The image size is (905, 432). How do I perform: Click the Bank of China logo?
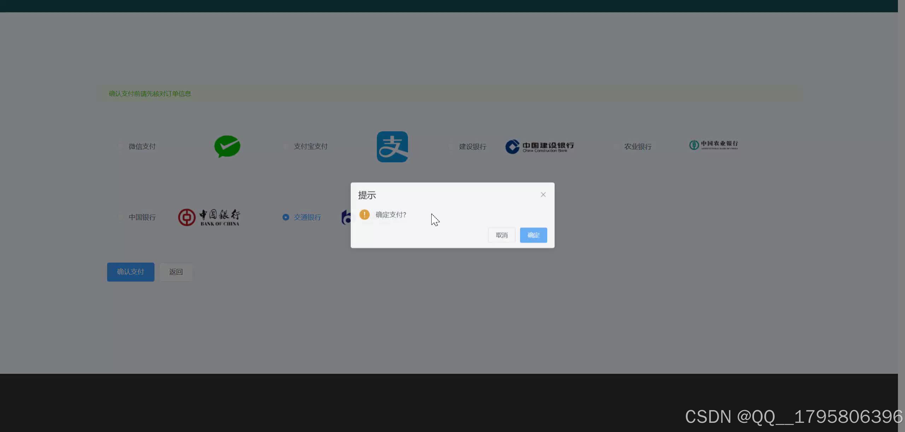[x=209, y=217]
